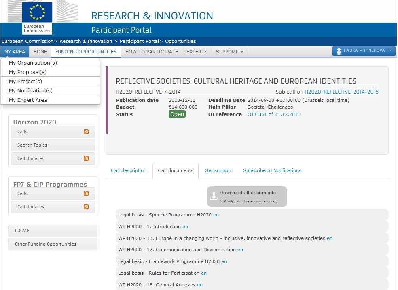The image size is (398, 290).
Task: Open the Horizon 2020 Call Updates RSS icon
Action: coord(86,158)
